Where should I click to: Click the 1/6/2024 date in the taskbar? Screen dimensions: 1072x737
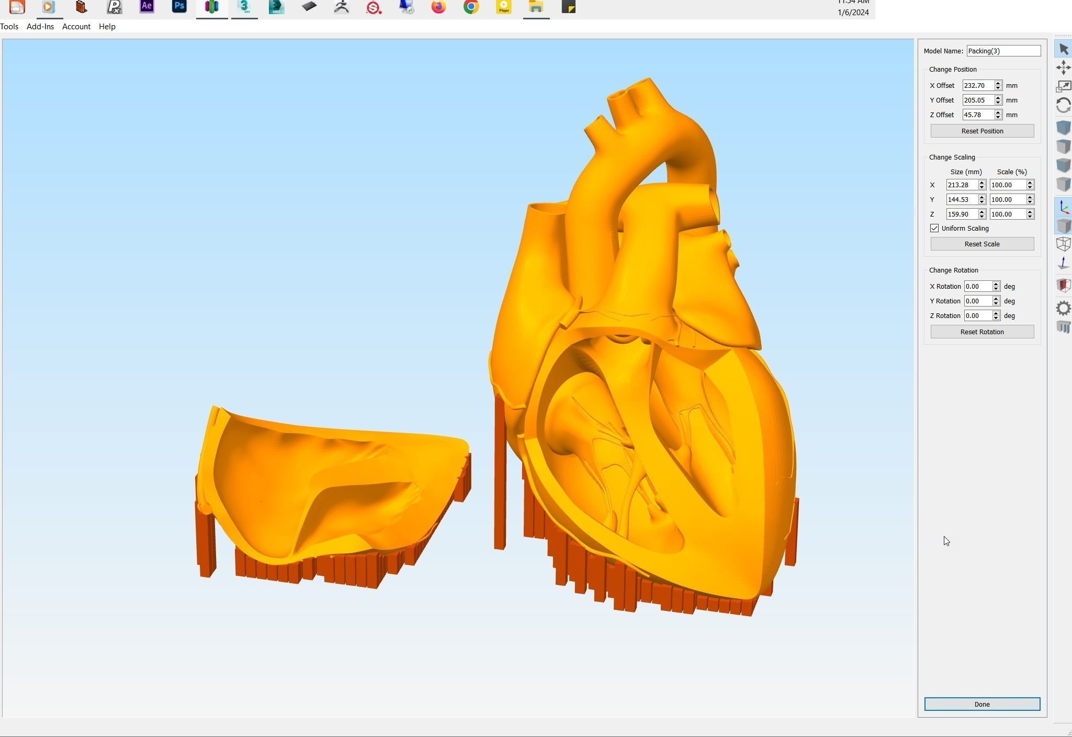[x=853, y=13]
